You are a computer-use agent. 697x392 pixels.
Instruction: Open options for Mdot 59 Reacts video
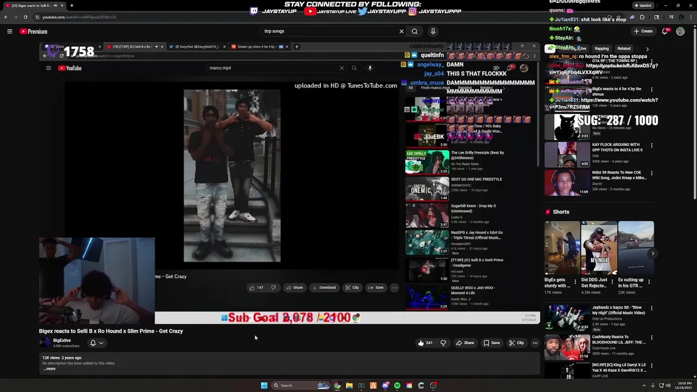[651, 173]
